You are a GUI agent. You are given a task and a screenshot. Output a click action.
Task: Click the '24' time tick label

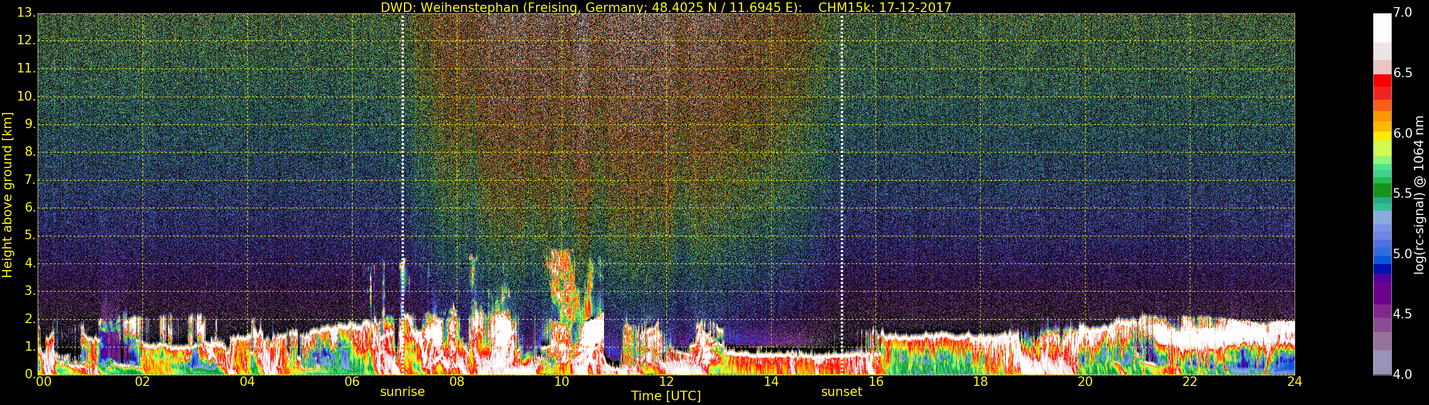(x=1295, y=382)
